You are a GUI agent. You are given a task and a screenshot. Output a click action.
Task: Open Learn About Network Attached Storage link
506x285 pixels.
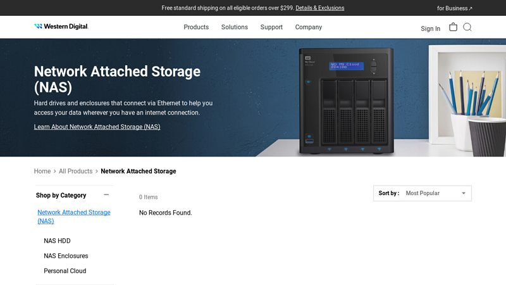97,127
